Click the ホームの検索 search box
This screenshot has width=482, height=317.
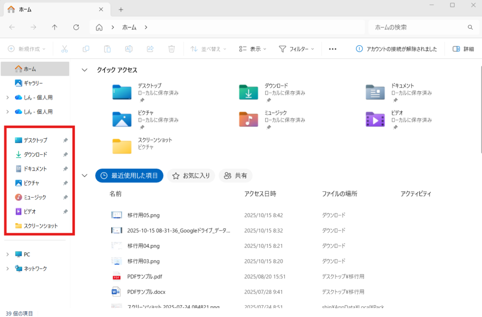419,27
